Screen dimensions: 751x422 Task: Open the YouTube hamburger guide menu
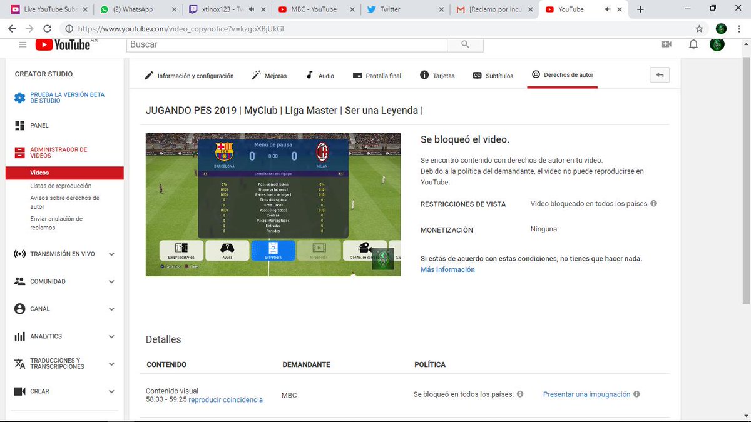point(23,44)
